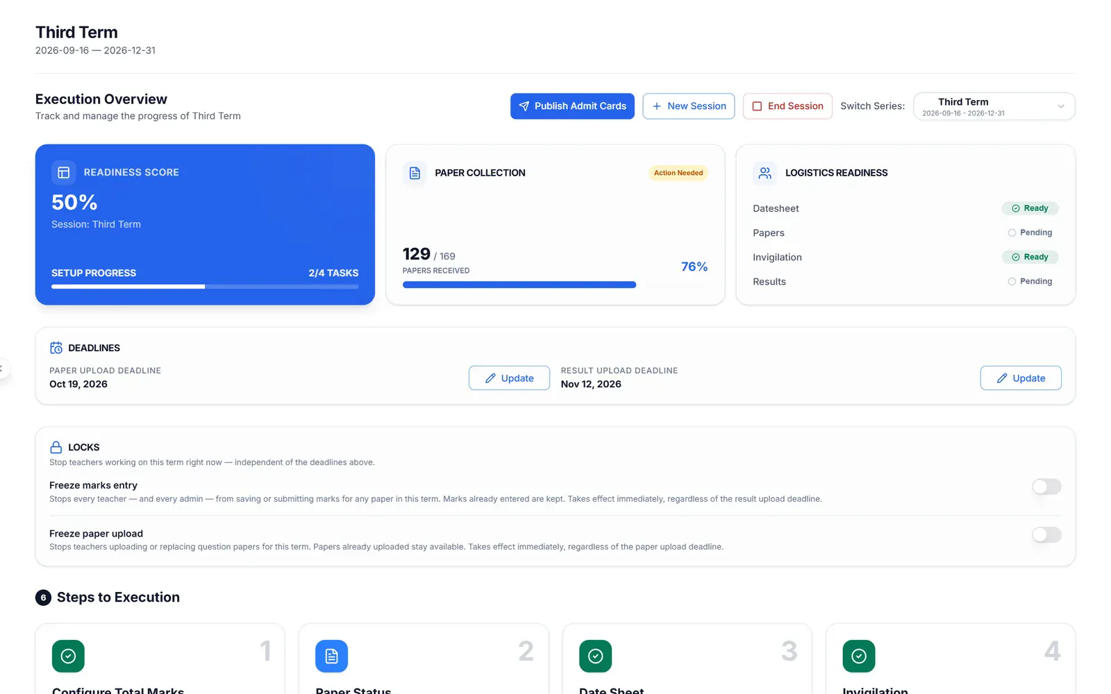Click the collapsed sidebar chevron at left edge
Screen dimensions: 1111x694
click(2, 369)
